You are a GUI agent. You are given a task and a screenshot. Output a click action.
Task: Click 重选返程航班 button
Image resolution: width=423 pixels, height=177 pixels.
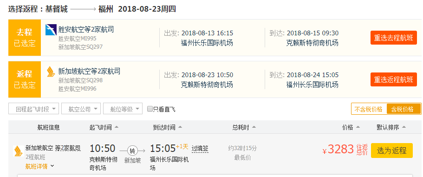[x=394, y=79]
